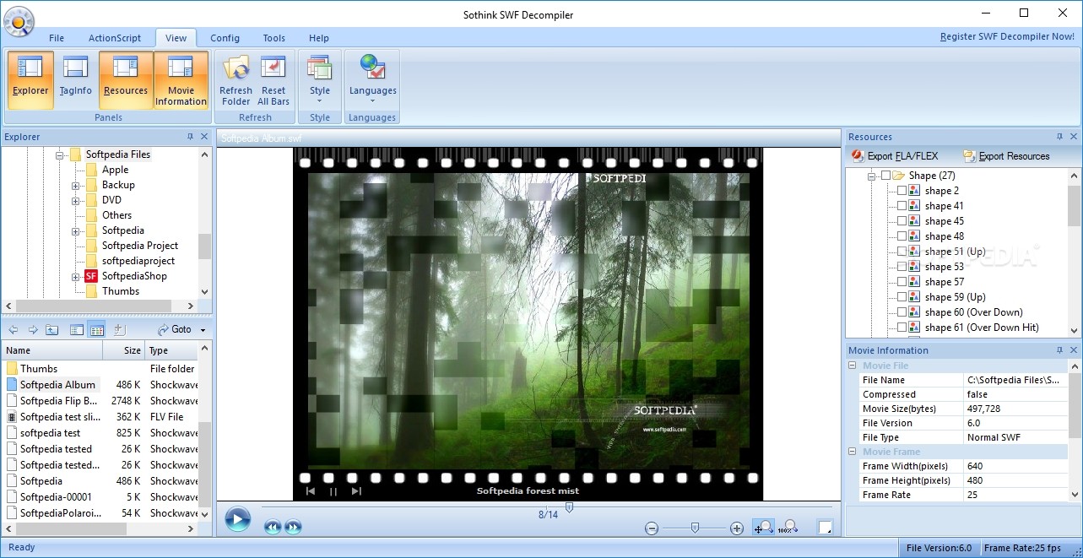Viewport: 1083px width, 558px height.
Task: Switch file list to details view icon
Action: pos(96,330)
